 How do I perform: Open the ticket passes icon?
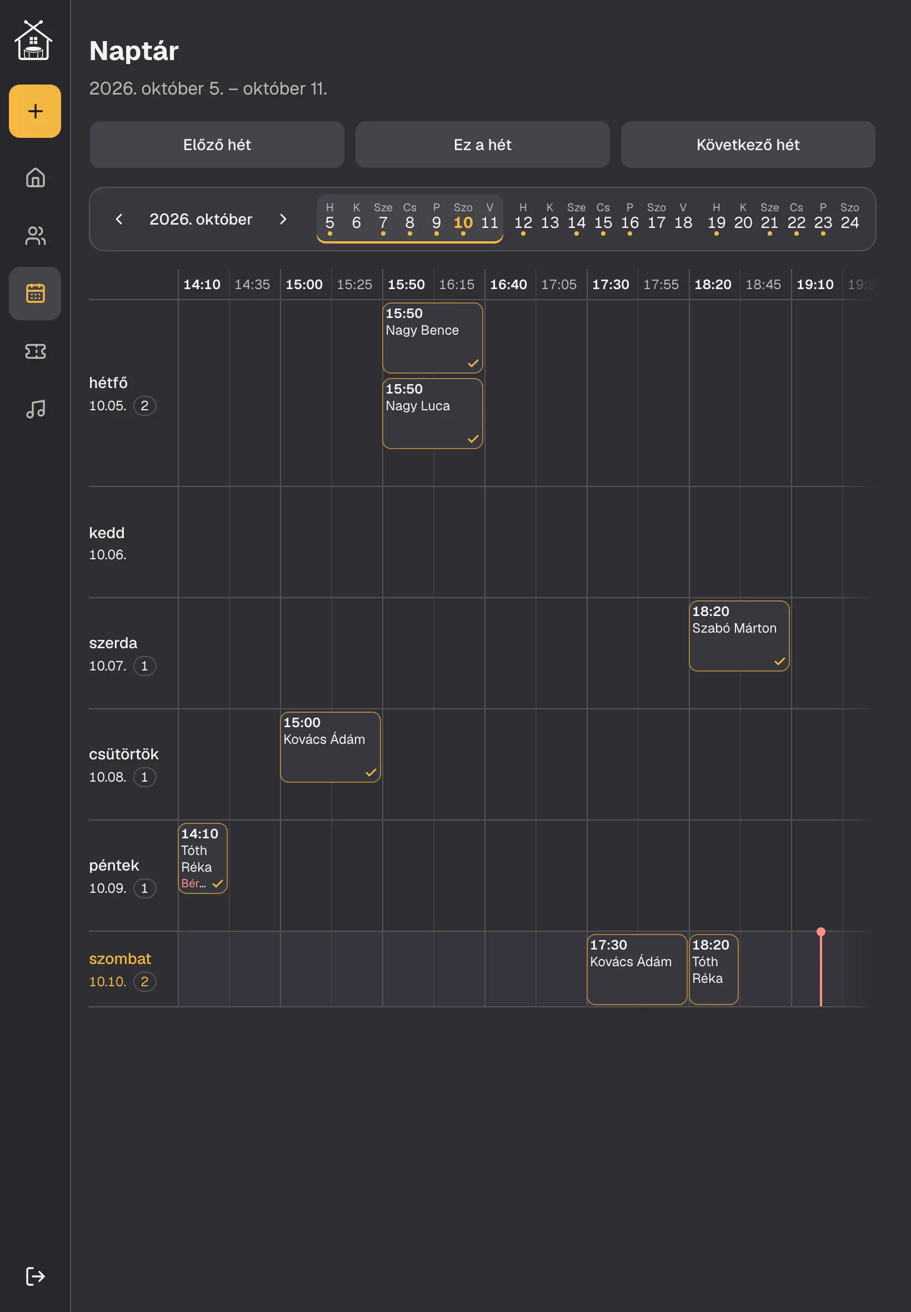tap(35, 351)
